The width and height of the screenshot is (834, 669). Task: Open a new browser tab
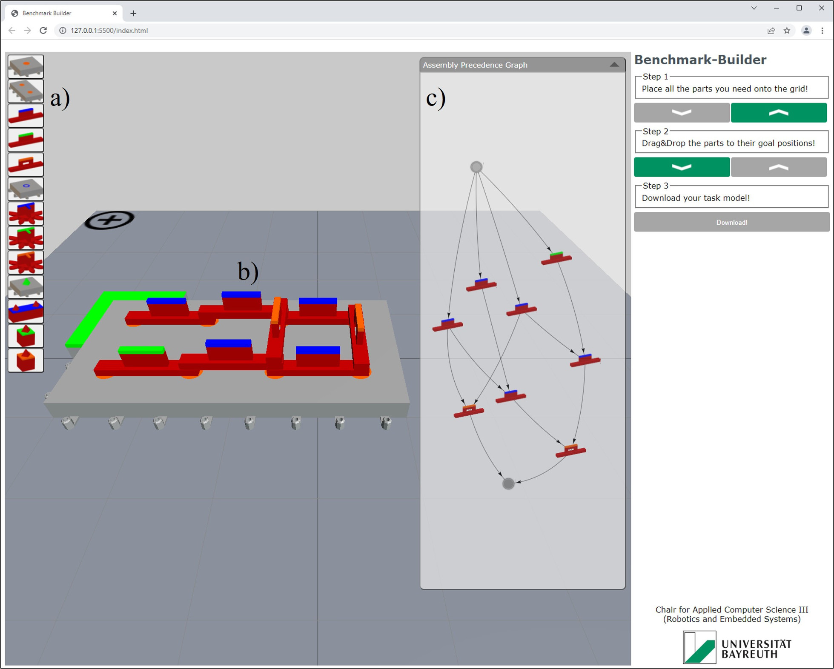(133, 13)
